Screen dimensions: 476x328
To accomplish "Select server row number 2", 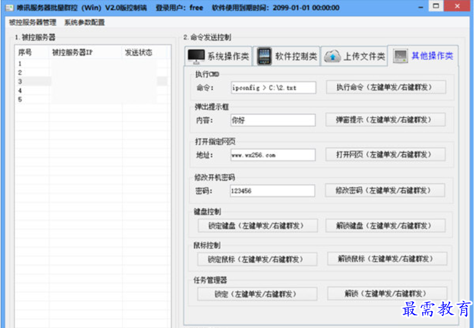I will (x=92, y=73).
